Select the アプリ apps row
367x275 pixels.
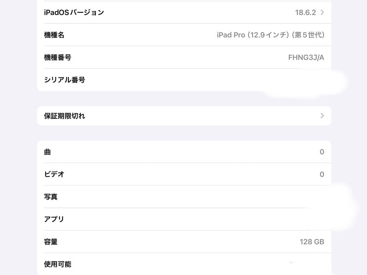[x=183, y=219]
